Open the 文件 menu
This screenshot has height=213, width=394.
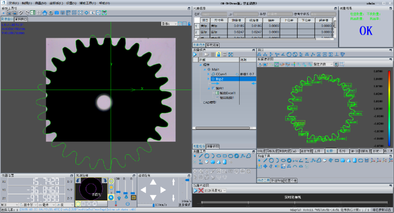click(x=13, y=2)
